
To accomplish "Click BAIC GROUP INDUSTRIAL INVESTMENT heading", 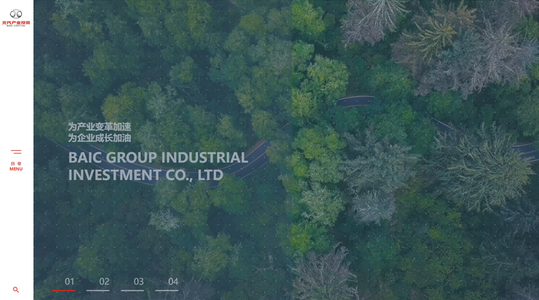I will coord(158,166).
